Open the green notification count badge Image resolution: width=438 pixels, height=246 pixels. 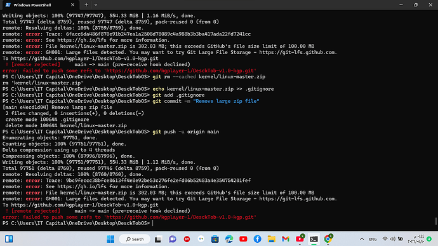[429, 239]
